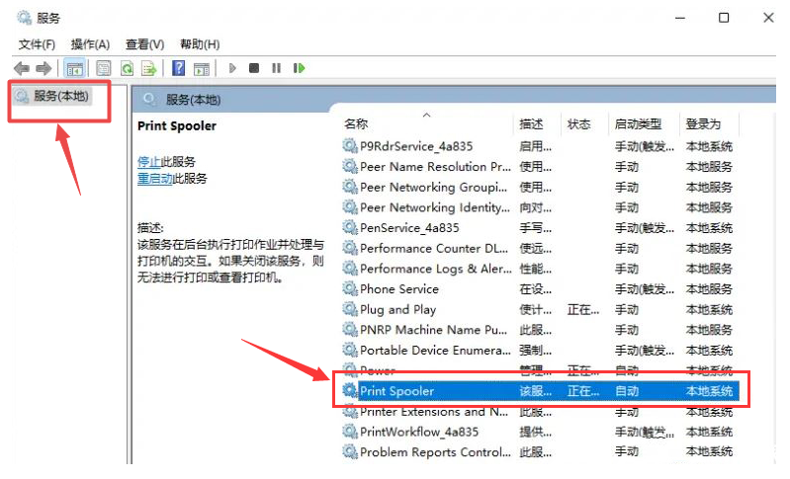Toggle the show/hide console tree icon
The image size is (790, 479).
(x=75, y=68)
